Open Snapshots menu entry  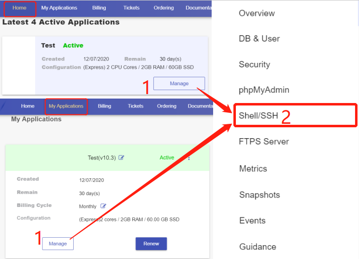(259, 195)
